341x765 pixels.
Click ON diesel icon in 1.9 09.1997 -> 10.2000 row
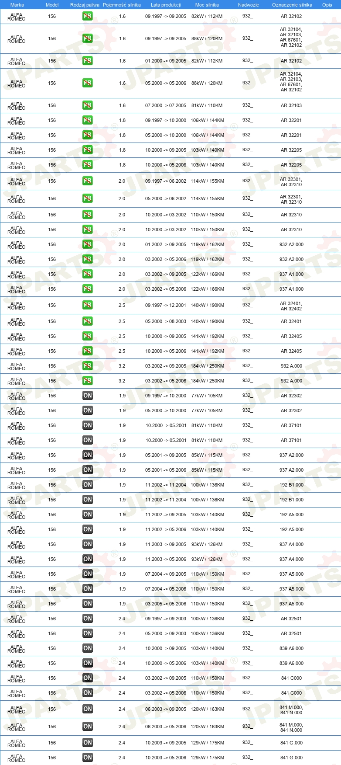click(88, 396)
